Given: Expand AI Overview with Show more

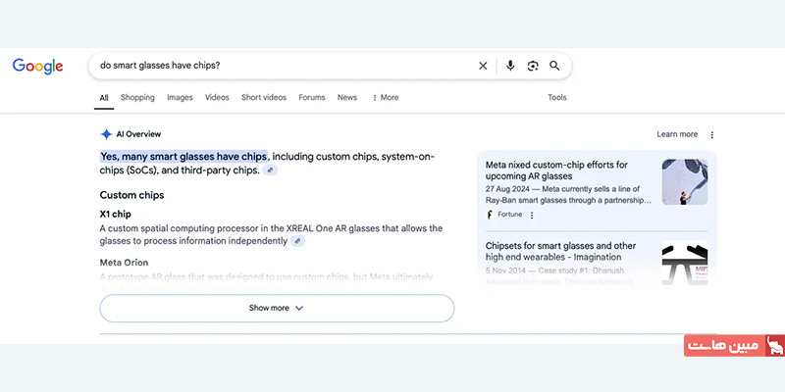Looking at the screenshot, I should [x=277, y=308].
